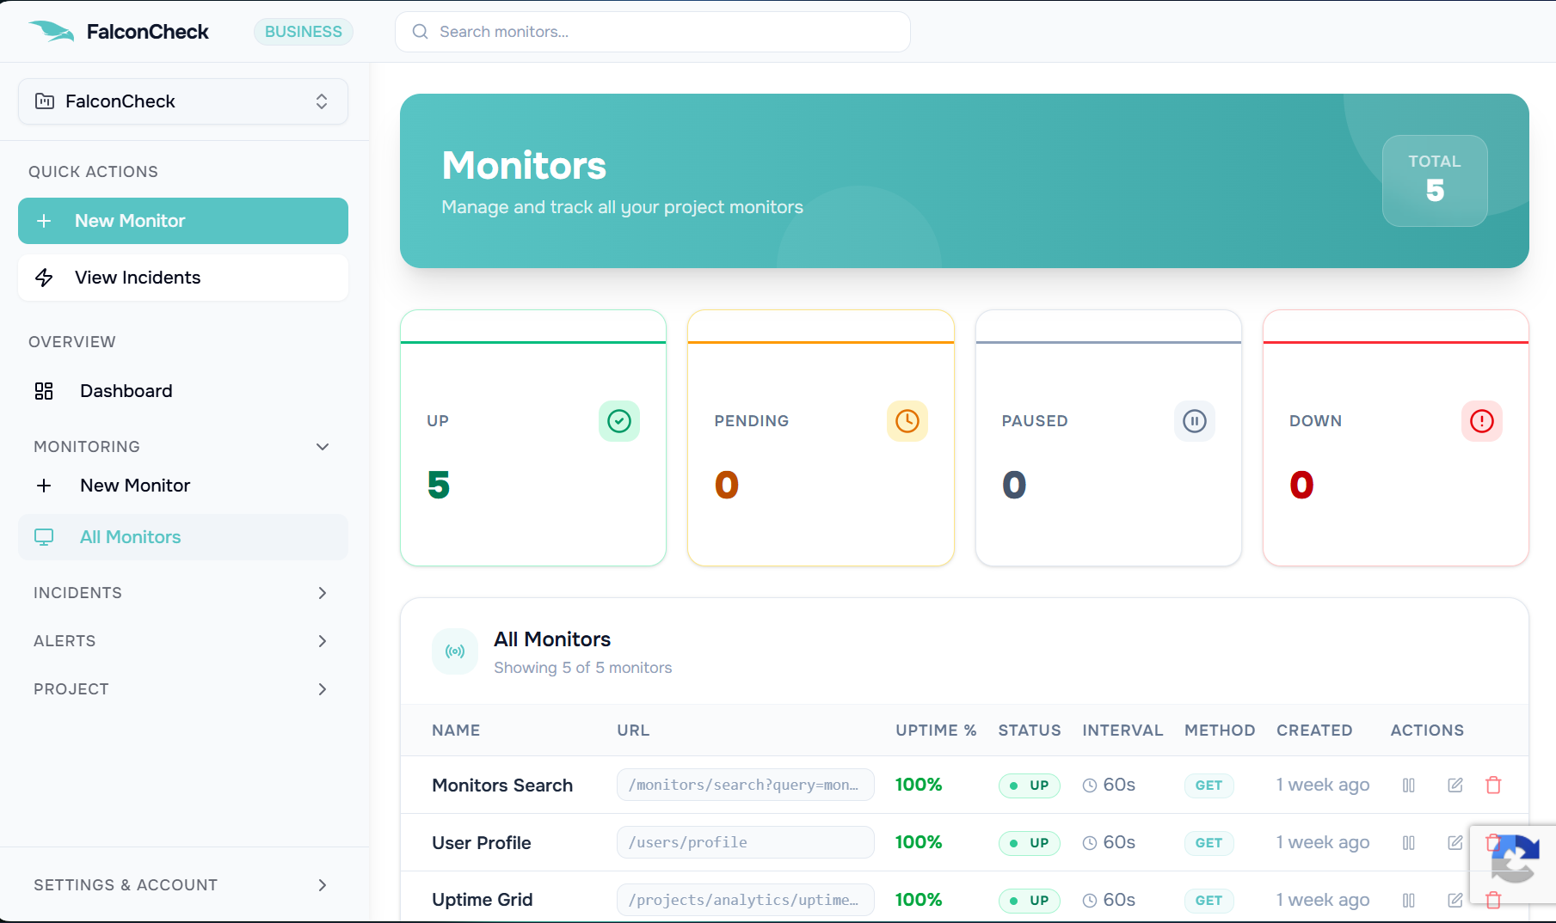Click the teal New Monitor quick action
1556x923 pixels.
point(183,221)
